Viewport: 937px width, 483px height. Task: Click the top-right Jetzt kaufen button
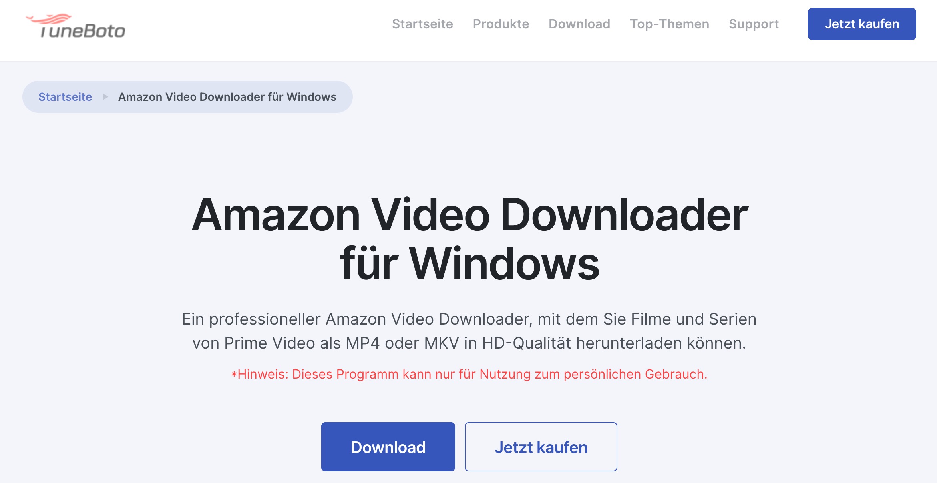862,24
